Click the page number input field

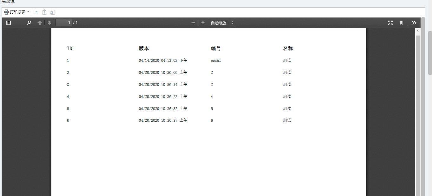(63, 23)
